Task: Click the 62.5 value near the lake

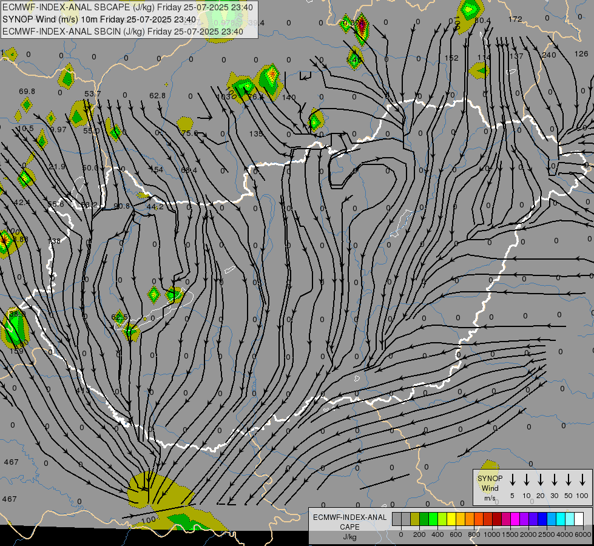Action: click(120, 317)
